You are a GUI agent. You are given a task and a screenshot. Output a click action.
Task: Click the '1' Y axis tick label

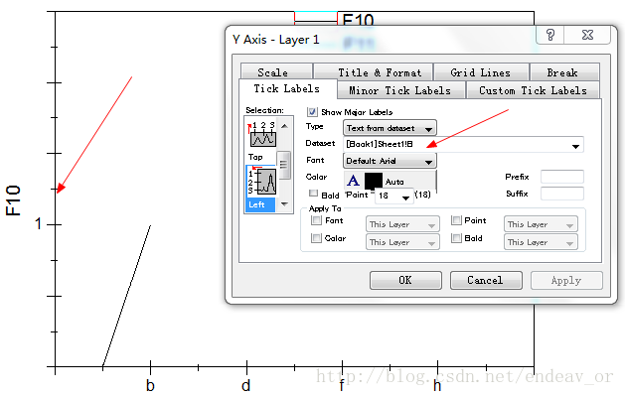click(39, 223)
